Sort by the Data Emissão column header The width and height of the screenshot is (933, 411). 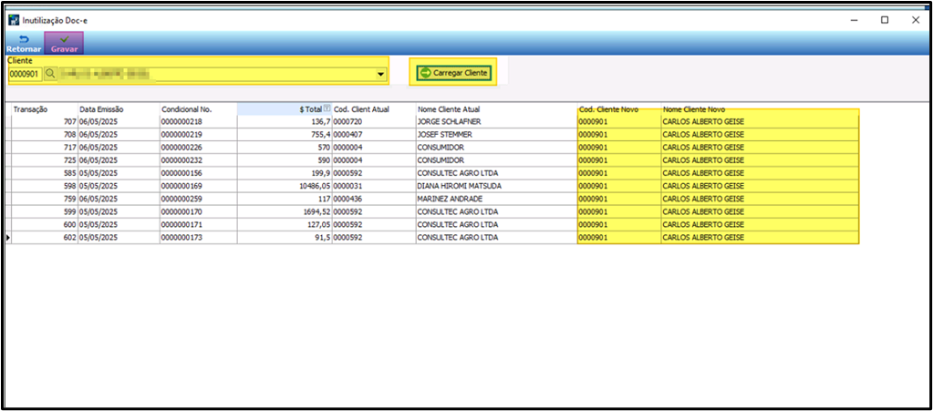(x=119, y=109)
